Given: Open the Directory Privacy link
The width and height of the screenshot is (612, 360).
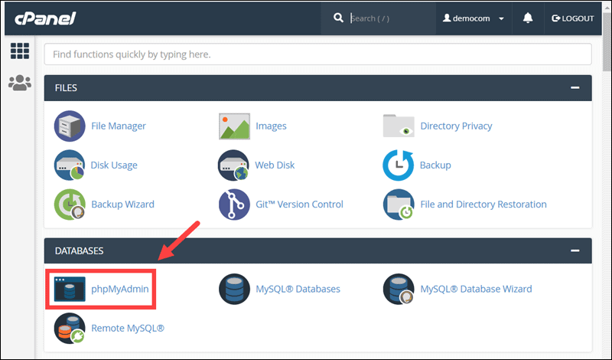Looking at the screenshot, I should coord(456,126).
